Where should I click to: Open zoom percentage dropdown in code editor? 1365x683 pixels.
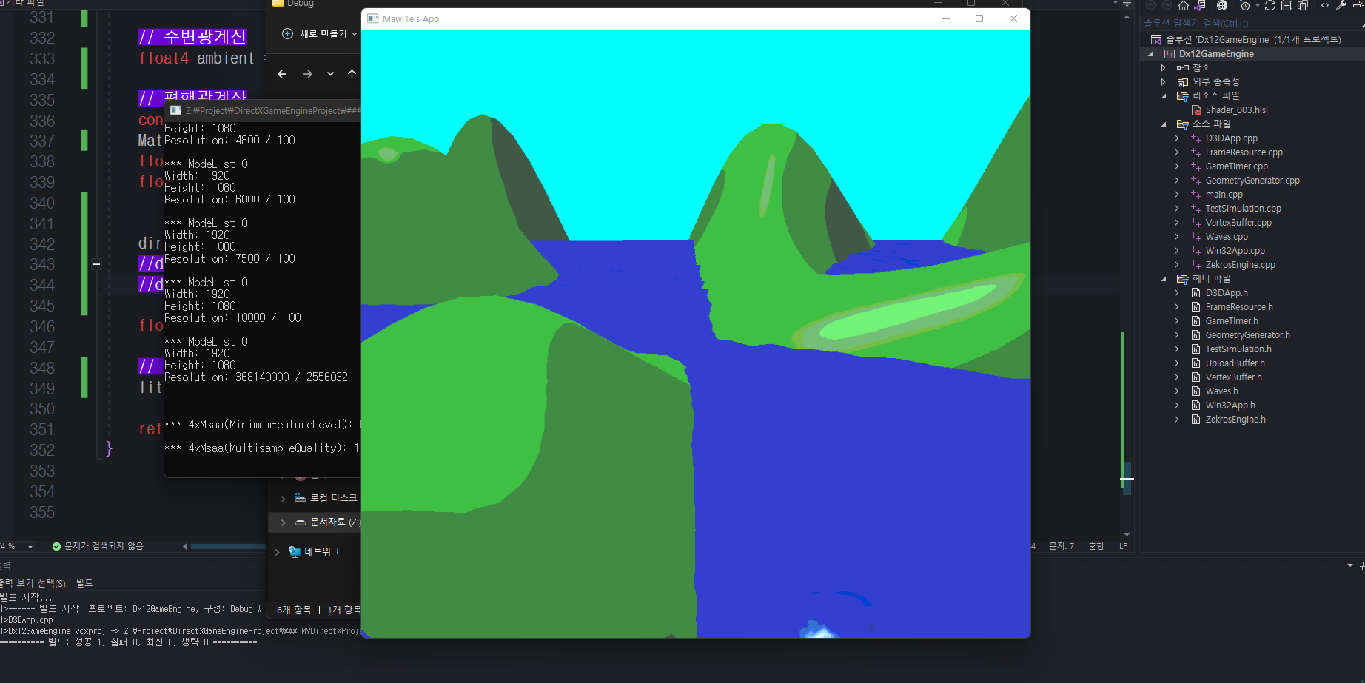30,547
